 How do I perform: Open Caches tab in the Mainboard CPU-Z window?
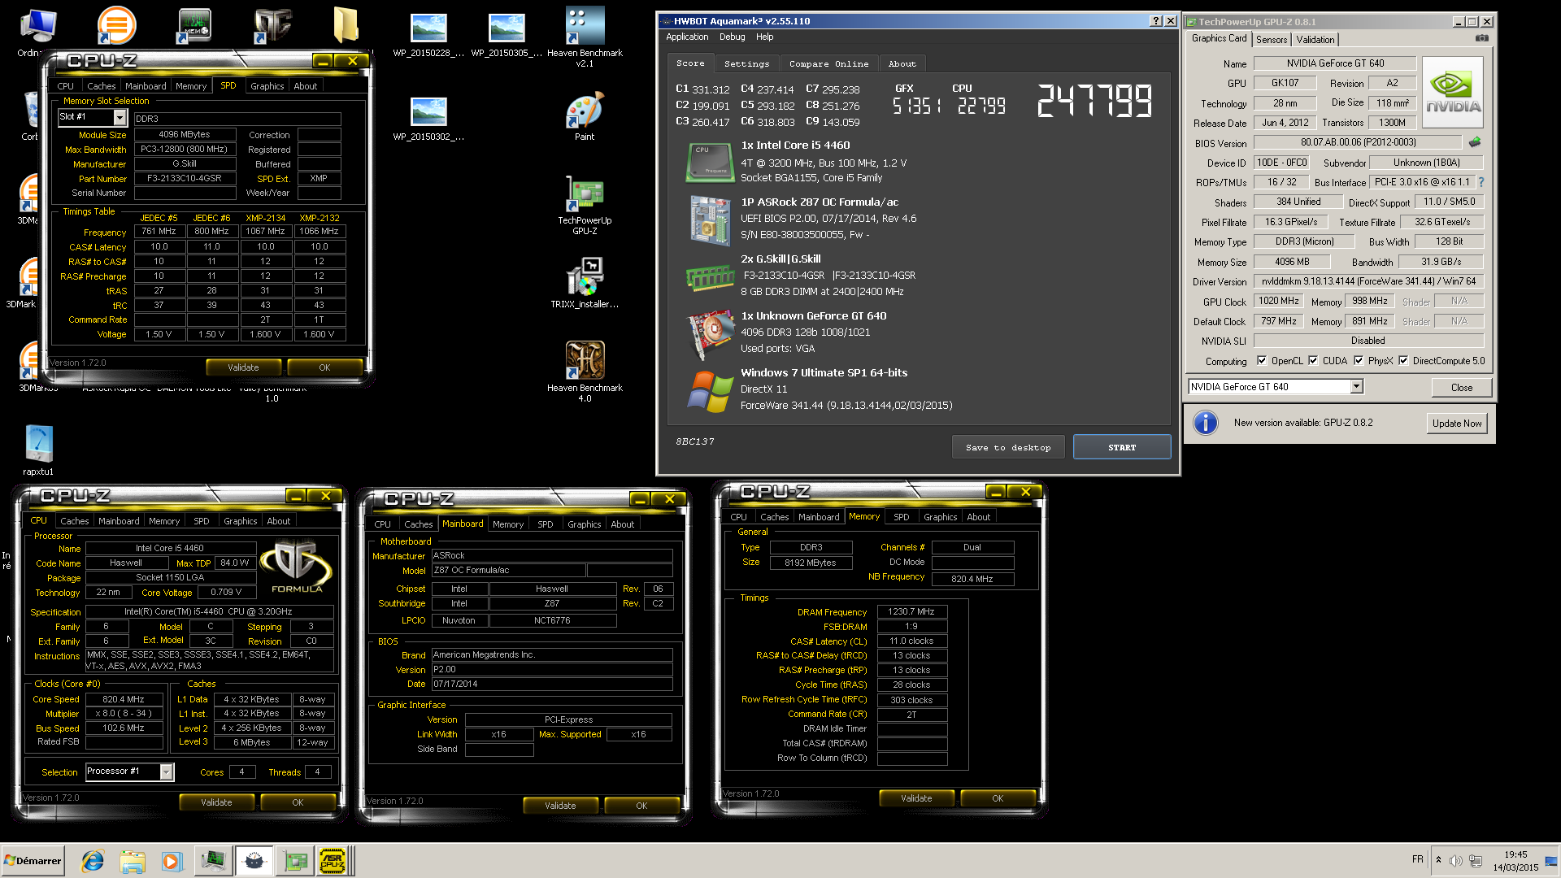pyautogui.click(x=419, y=524)
